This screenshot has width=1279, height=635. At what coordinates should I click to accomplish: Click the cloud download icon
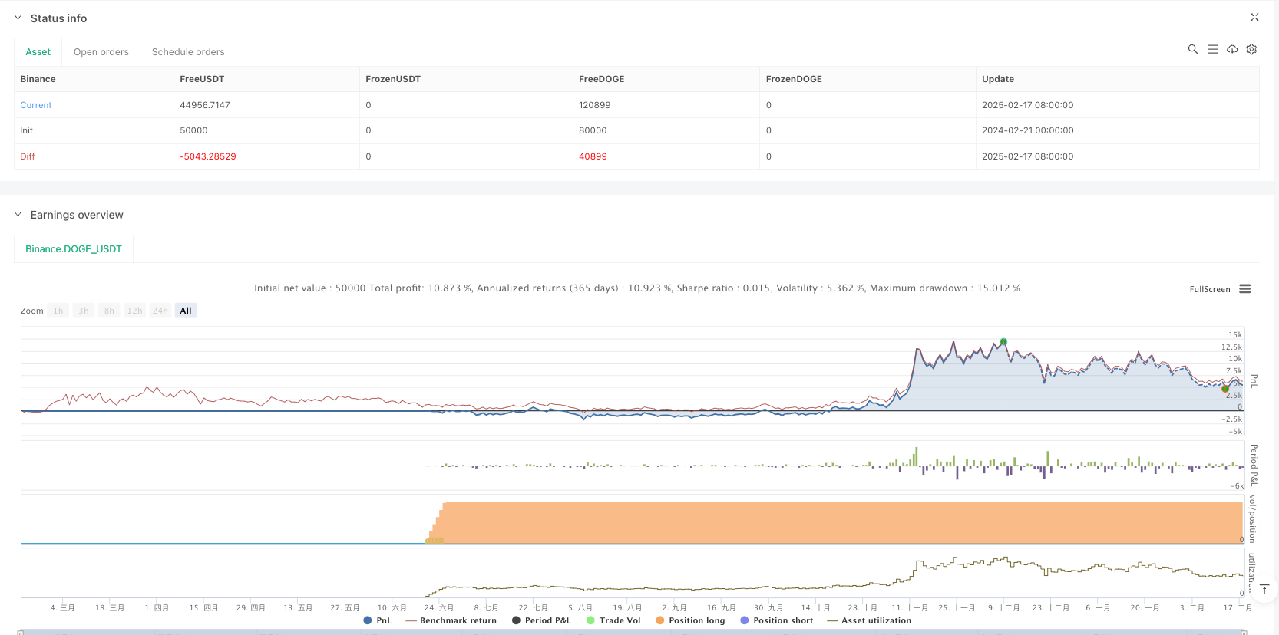coord(1232,49)
